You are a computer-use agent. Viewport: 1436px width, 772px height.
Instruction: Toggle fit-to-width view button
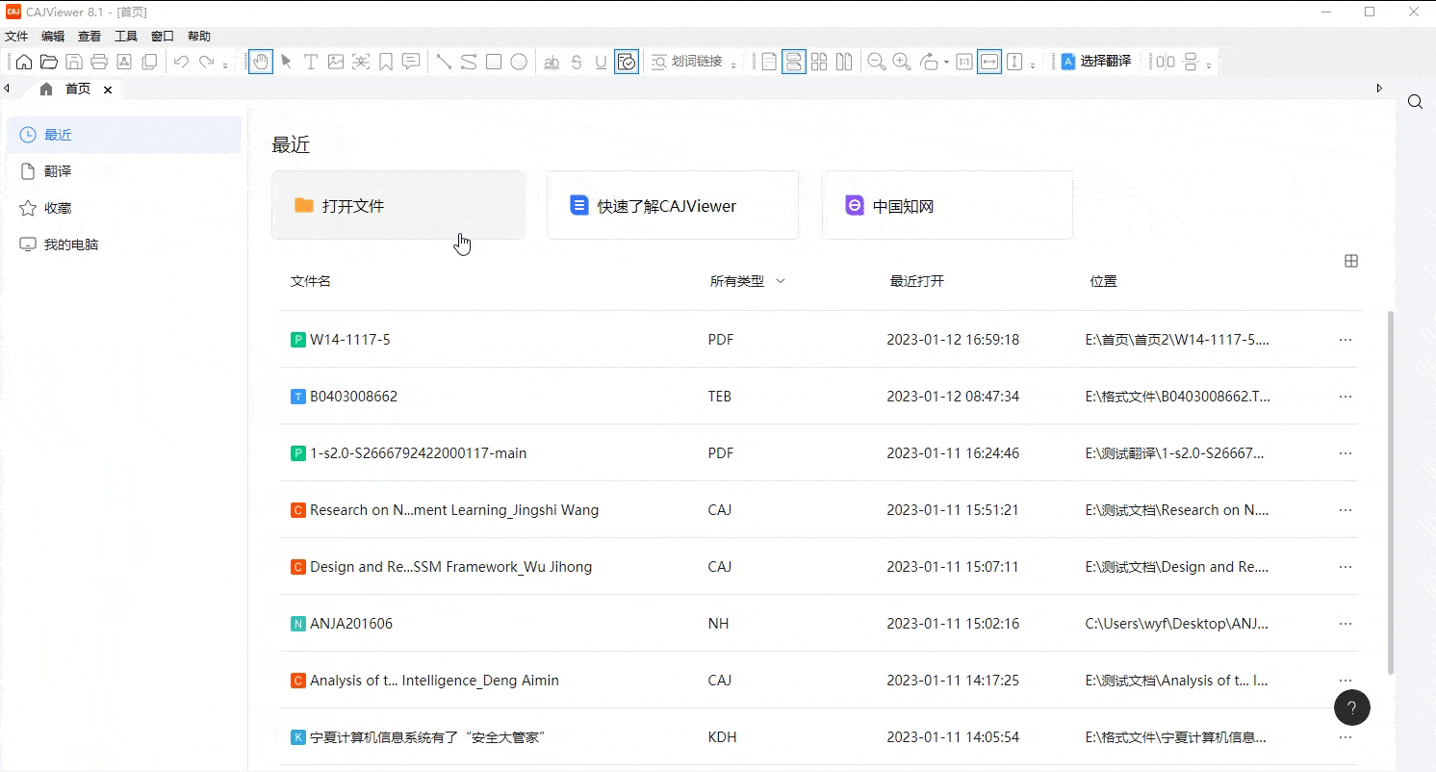tap(988, 62)
